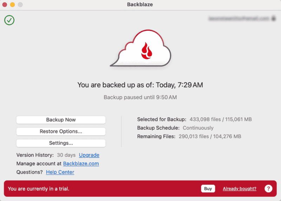
Task: Click the "Continuously" backup schedule value
Action: pyautogui.click(x=198, y=128)
